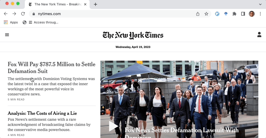The width and height of the screenshot is (266, 138).
Task: Open Fox Will Pay $787.5 Million headline
Action: click(52, 68)
